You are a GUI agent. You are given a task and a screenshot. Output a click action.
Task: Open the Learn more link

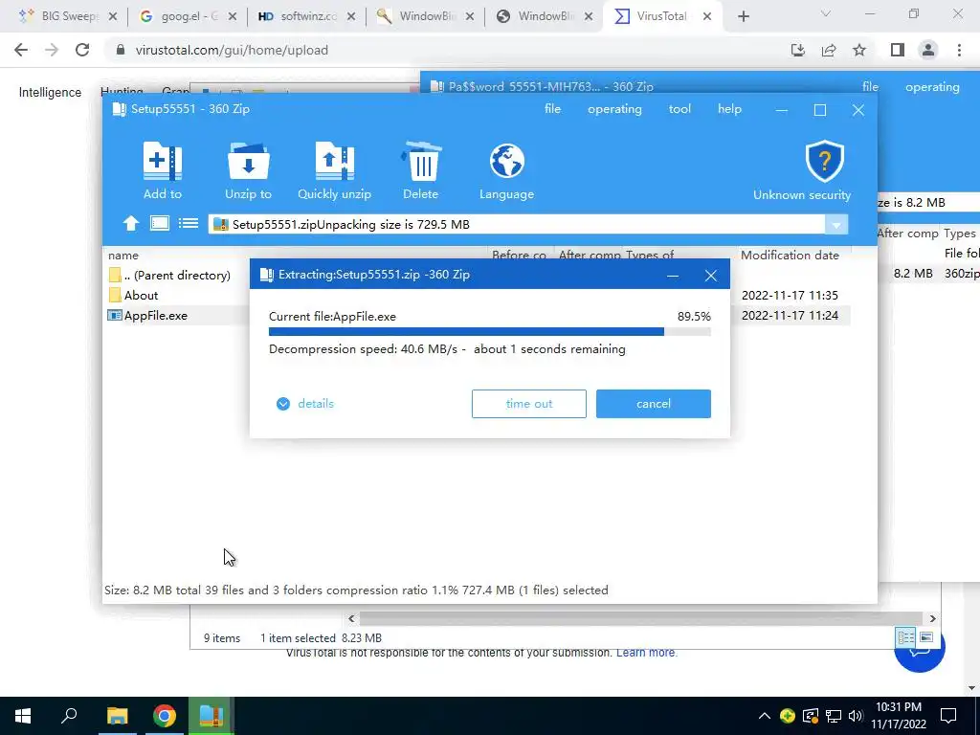pos(646,653)
